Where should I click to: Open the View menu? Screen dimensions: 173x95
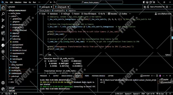pyautogui.click(x=25, y=2)
